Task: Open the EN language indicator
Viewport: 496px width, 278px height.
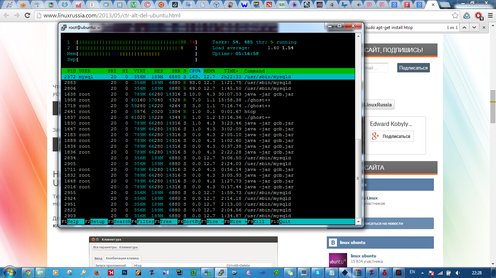Action: [412, 272]
